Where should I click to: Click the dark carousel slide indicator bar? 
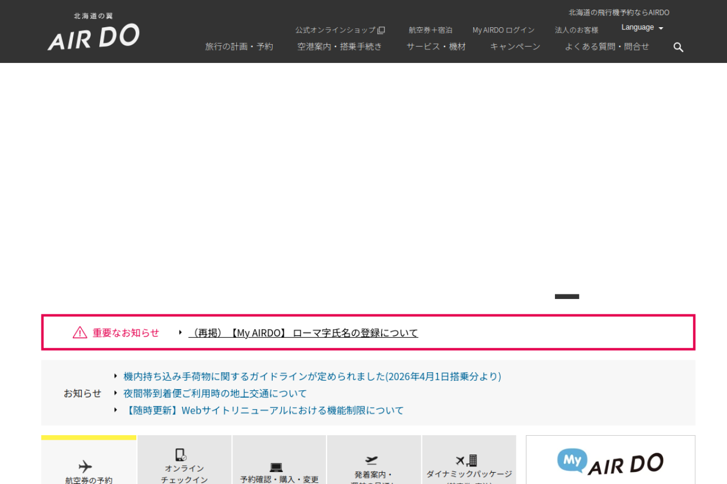point(567,297)
